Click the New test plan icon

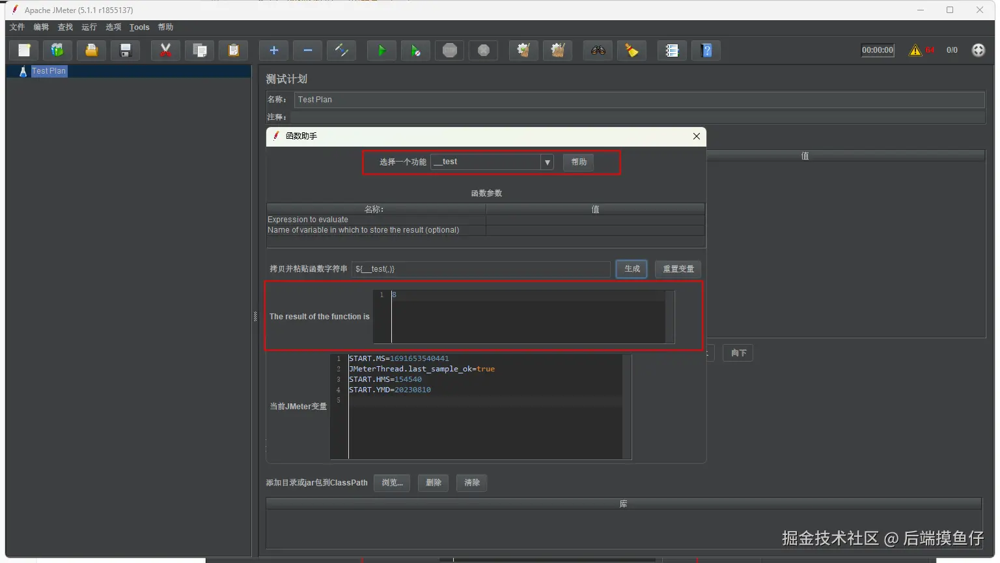pyautogui.click(x=24, y=50)
